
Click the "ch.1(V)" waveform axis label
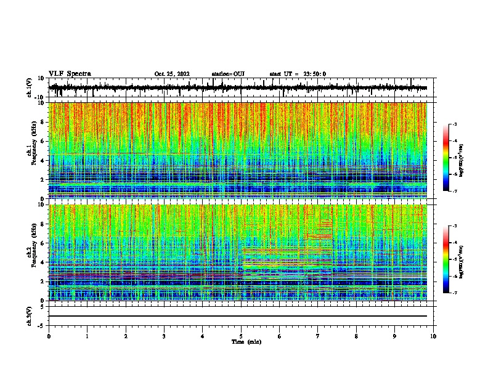pos(30,87)
